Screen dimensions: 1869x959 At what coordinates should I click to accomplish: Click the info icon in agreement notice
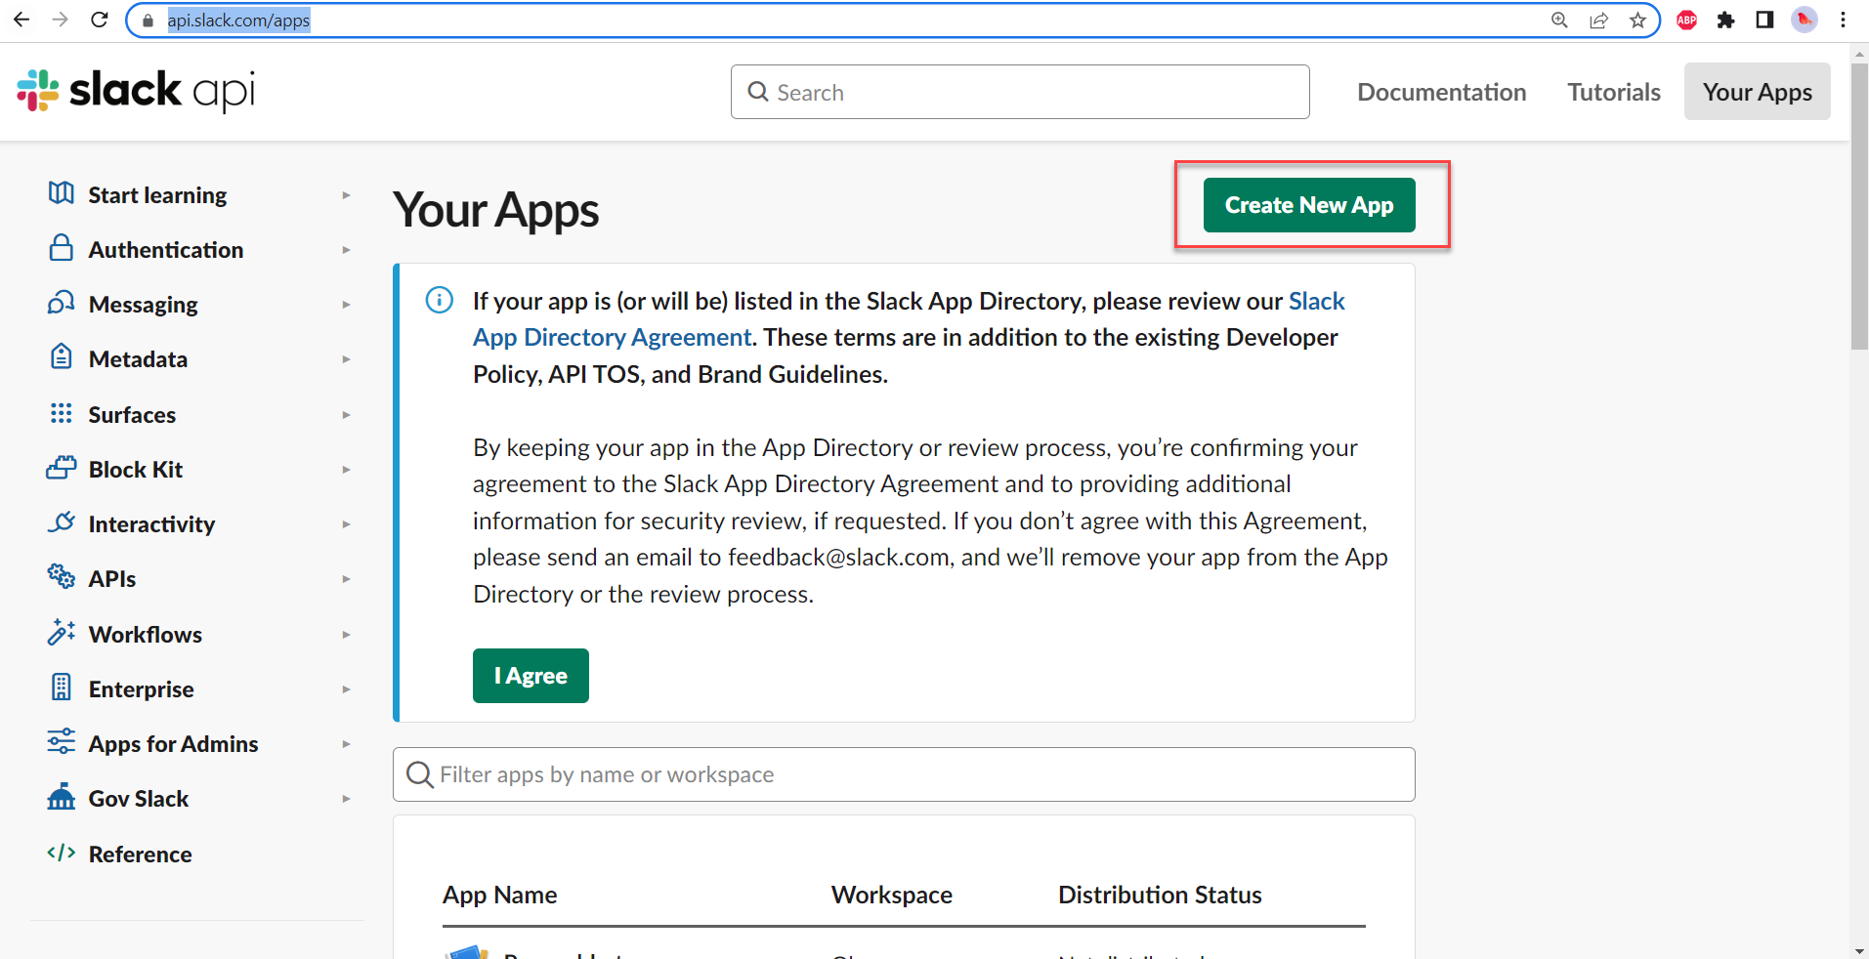(439, 300)
